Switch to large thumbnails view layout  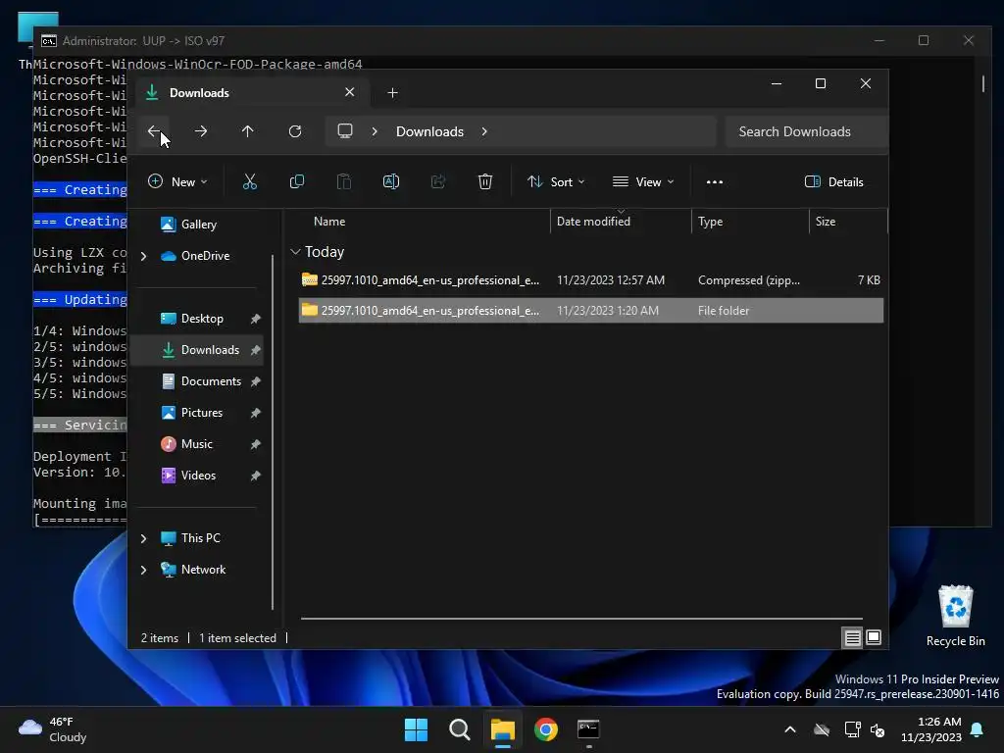coord(874,637)
